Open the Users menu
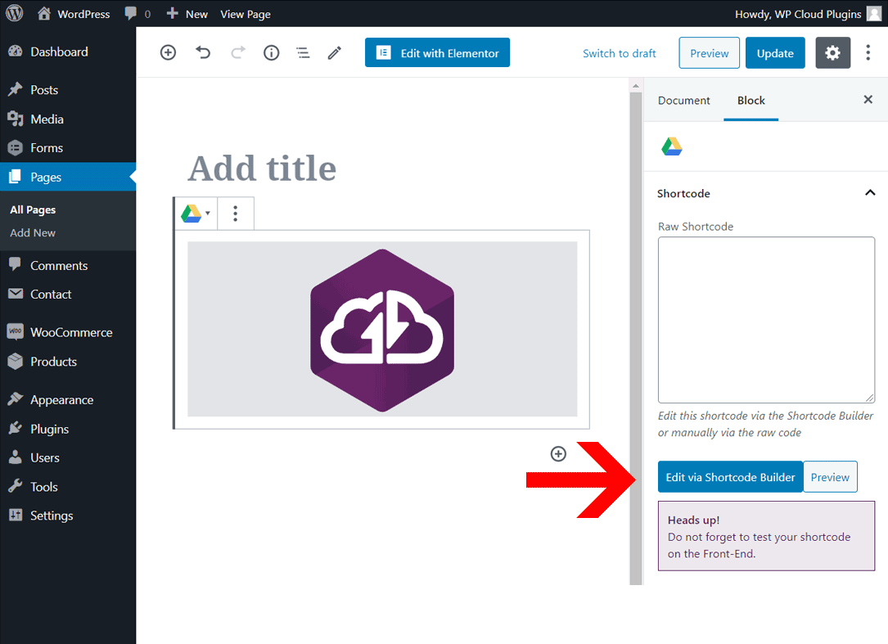 point(68,457)
